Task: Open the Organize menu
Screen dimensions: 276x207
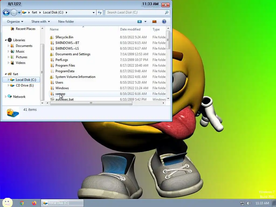Action: click(x=15, y=22)
